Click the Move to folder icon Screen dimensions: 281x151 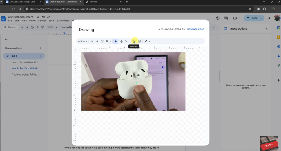coord(43,17)
